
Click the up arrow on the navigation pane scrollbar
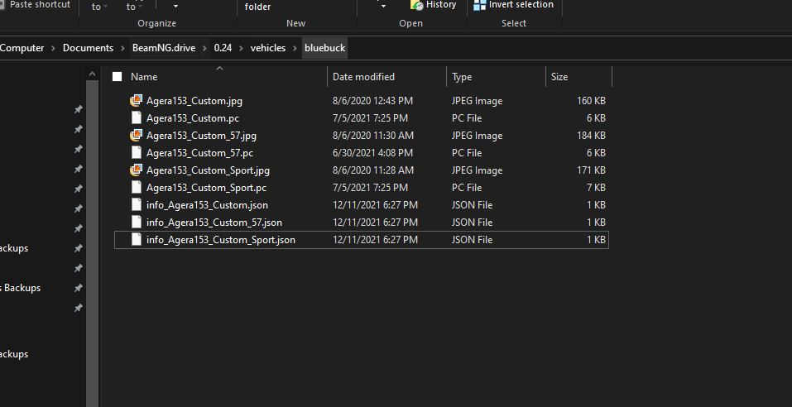tap(92, 74)
